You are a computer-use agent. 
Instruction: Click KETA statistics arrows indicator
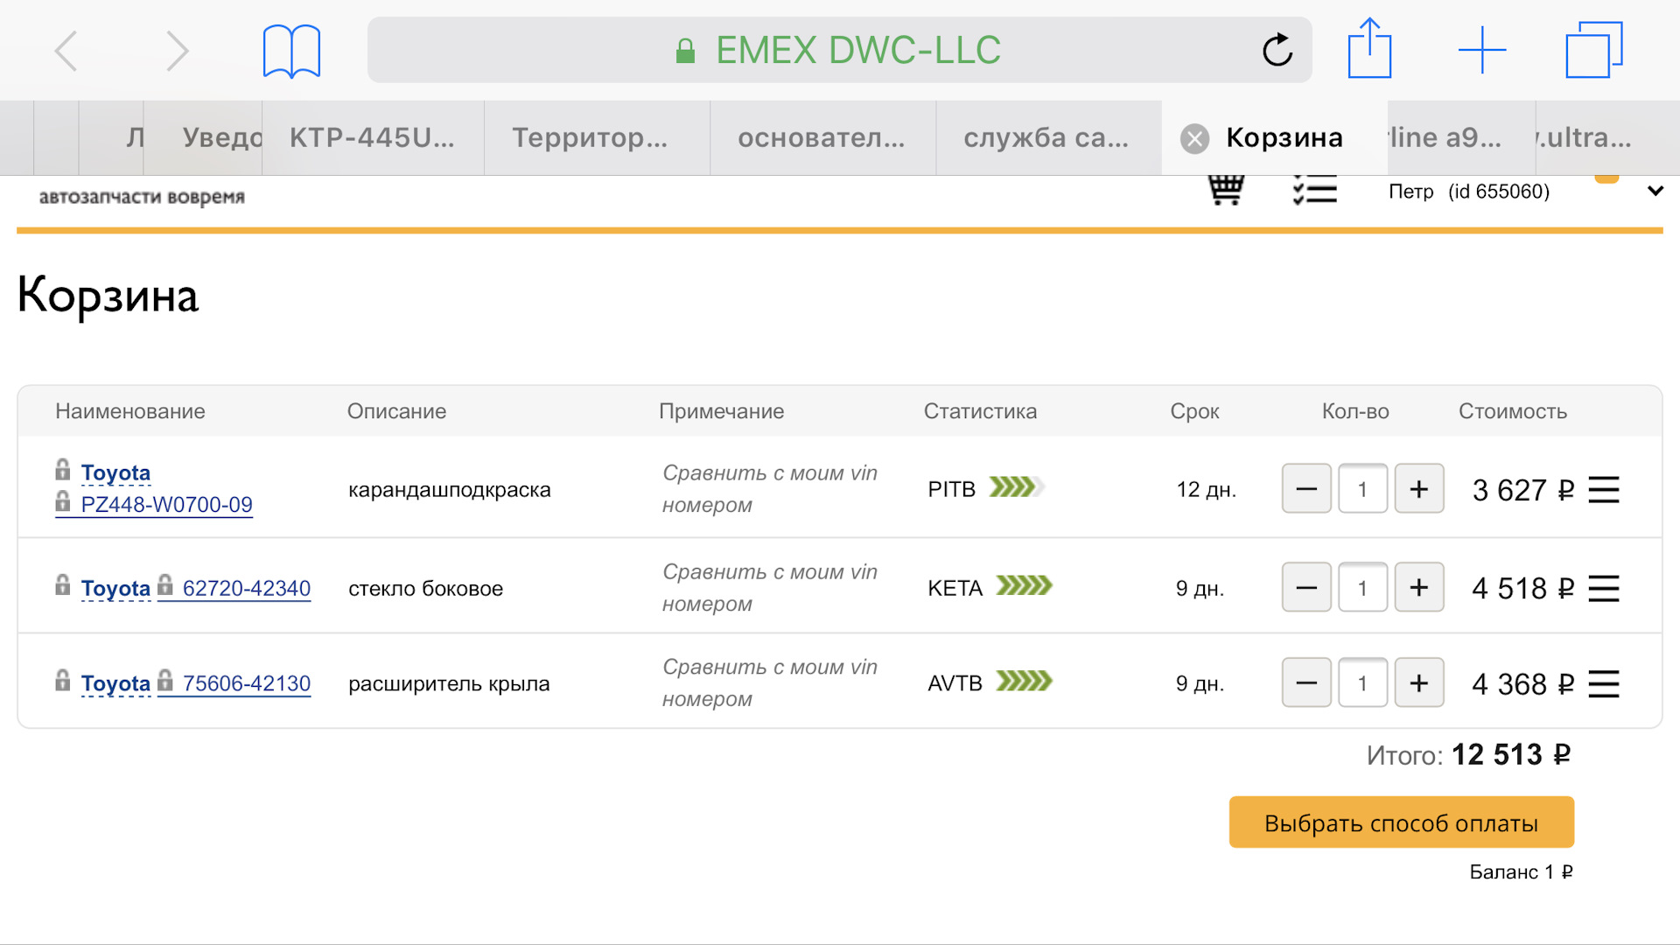pos(1024,585)
